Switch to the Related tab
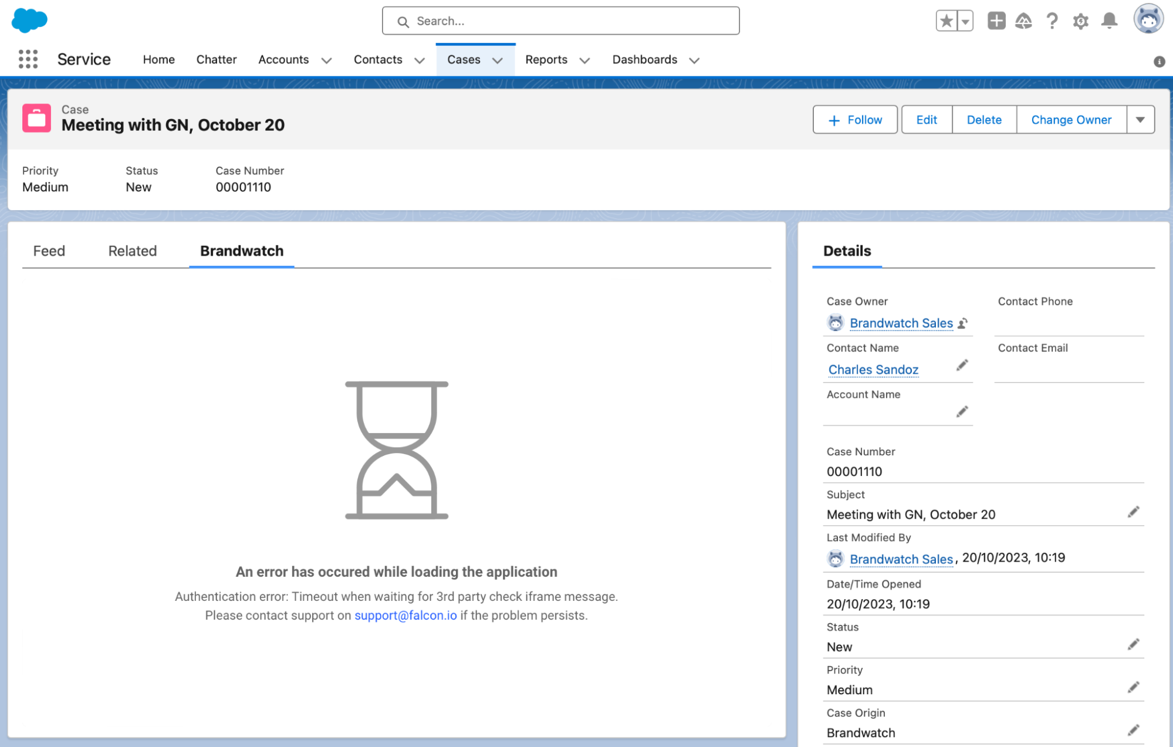 133,251
